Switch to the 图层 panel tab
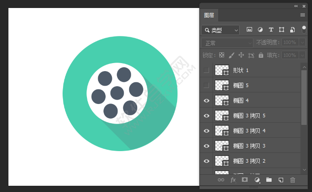Viewport: 312px width, 192px height. tap(209, 15)
